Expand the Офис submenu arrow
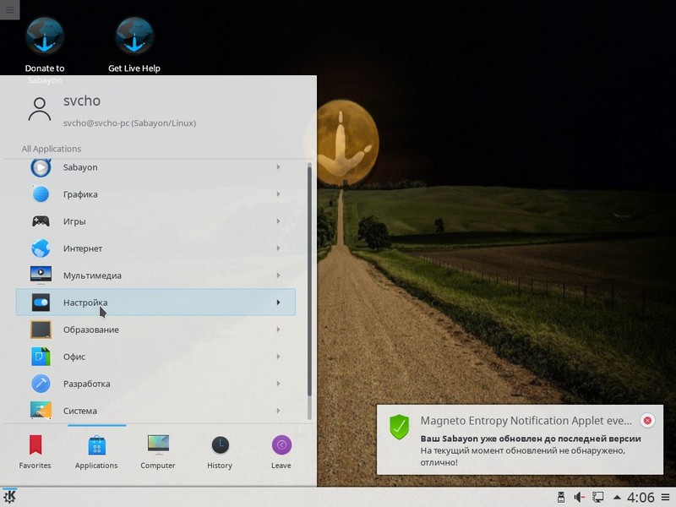 tap(279, 357)
